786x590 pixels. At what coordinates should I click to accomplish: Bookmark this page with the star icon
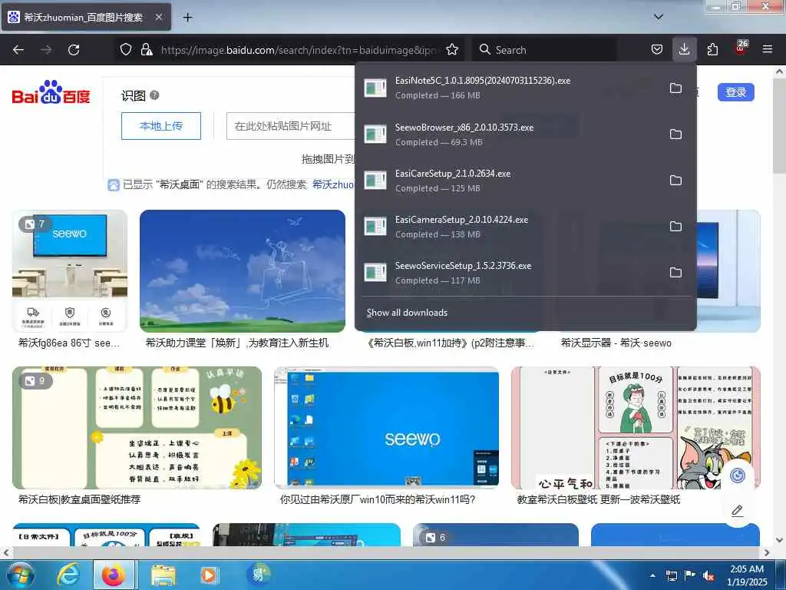(x=452, y=50)
